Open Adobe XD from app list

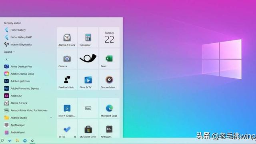click(x=13, y=96)
